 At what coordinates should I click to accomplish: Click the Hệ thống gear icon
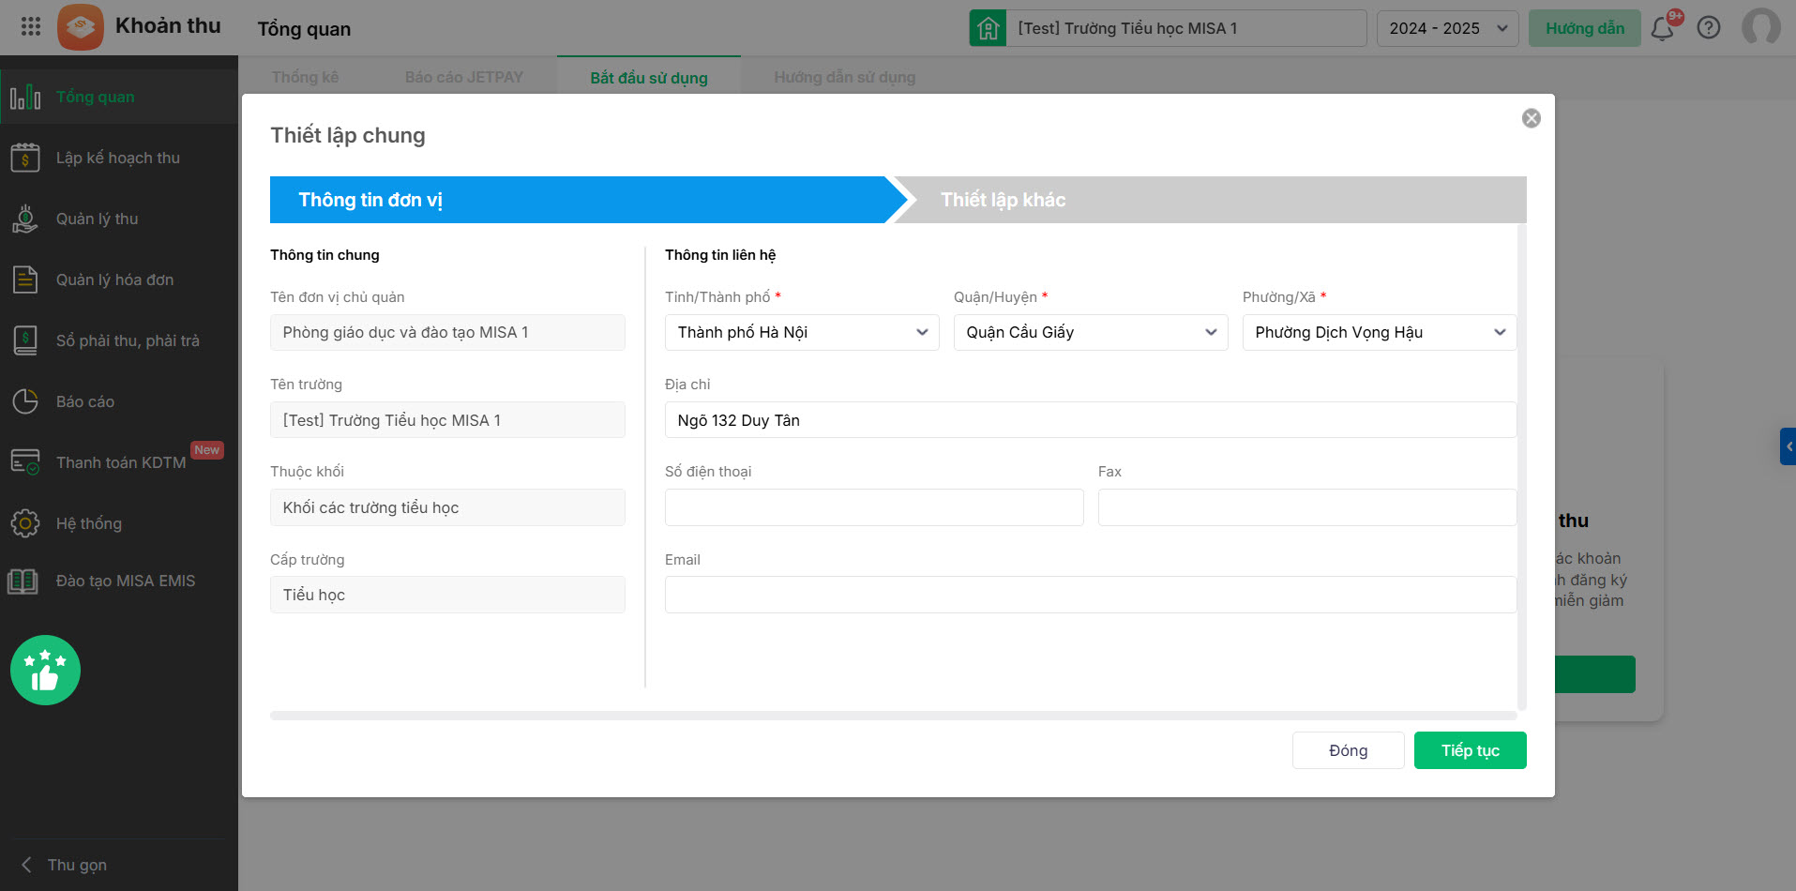point(25,523)
